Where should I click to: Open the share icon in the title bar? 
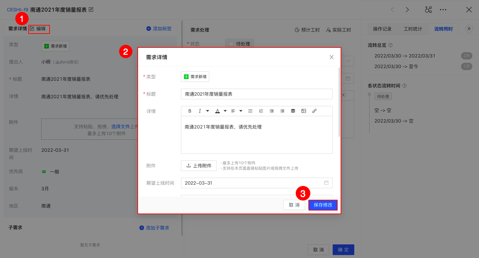pos(428,10)
